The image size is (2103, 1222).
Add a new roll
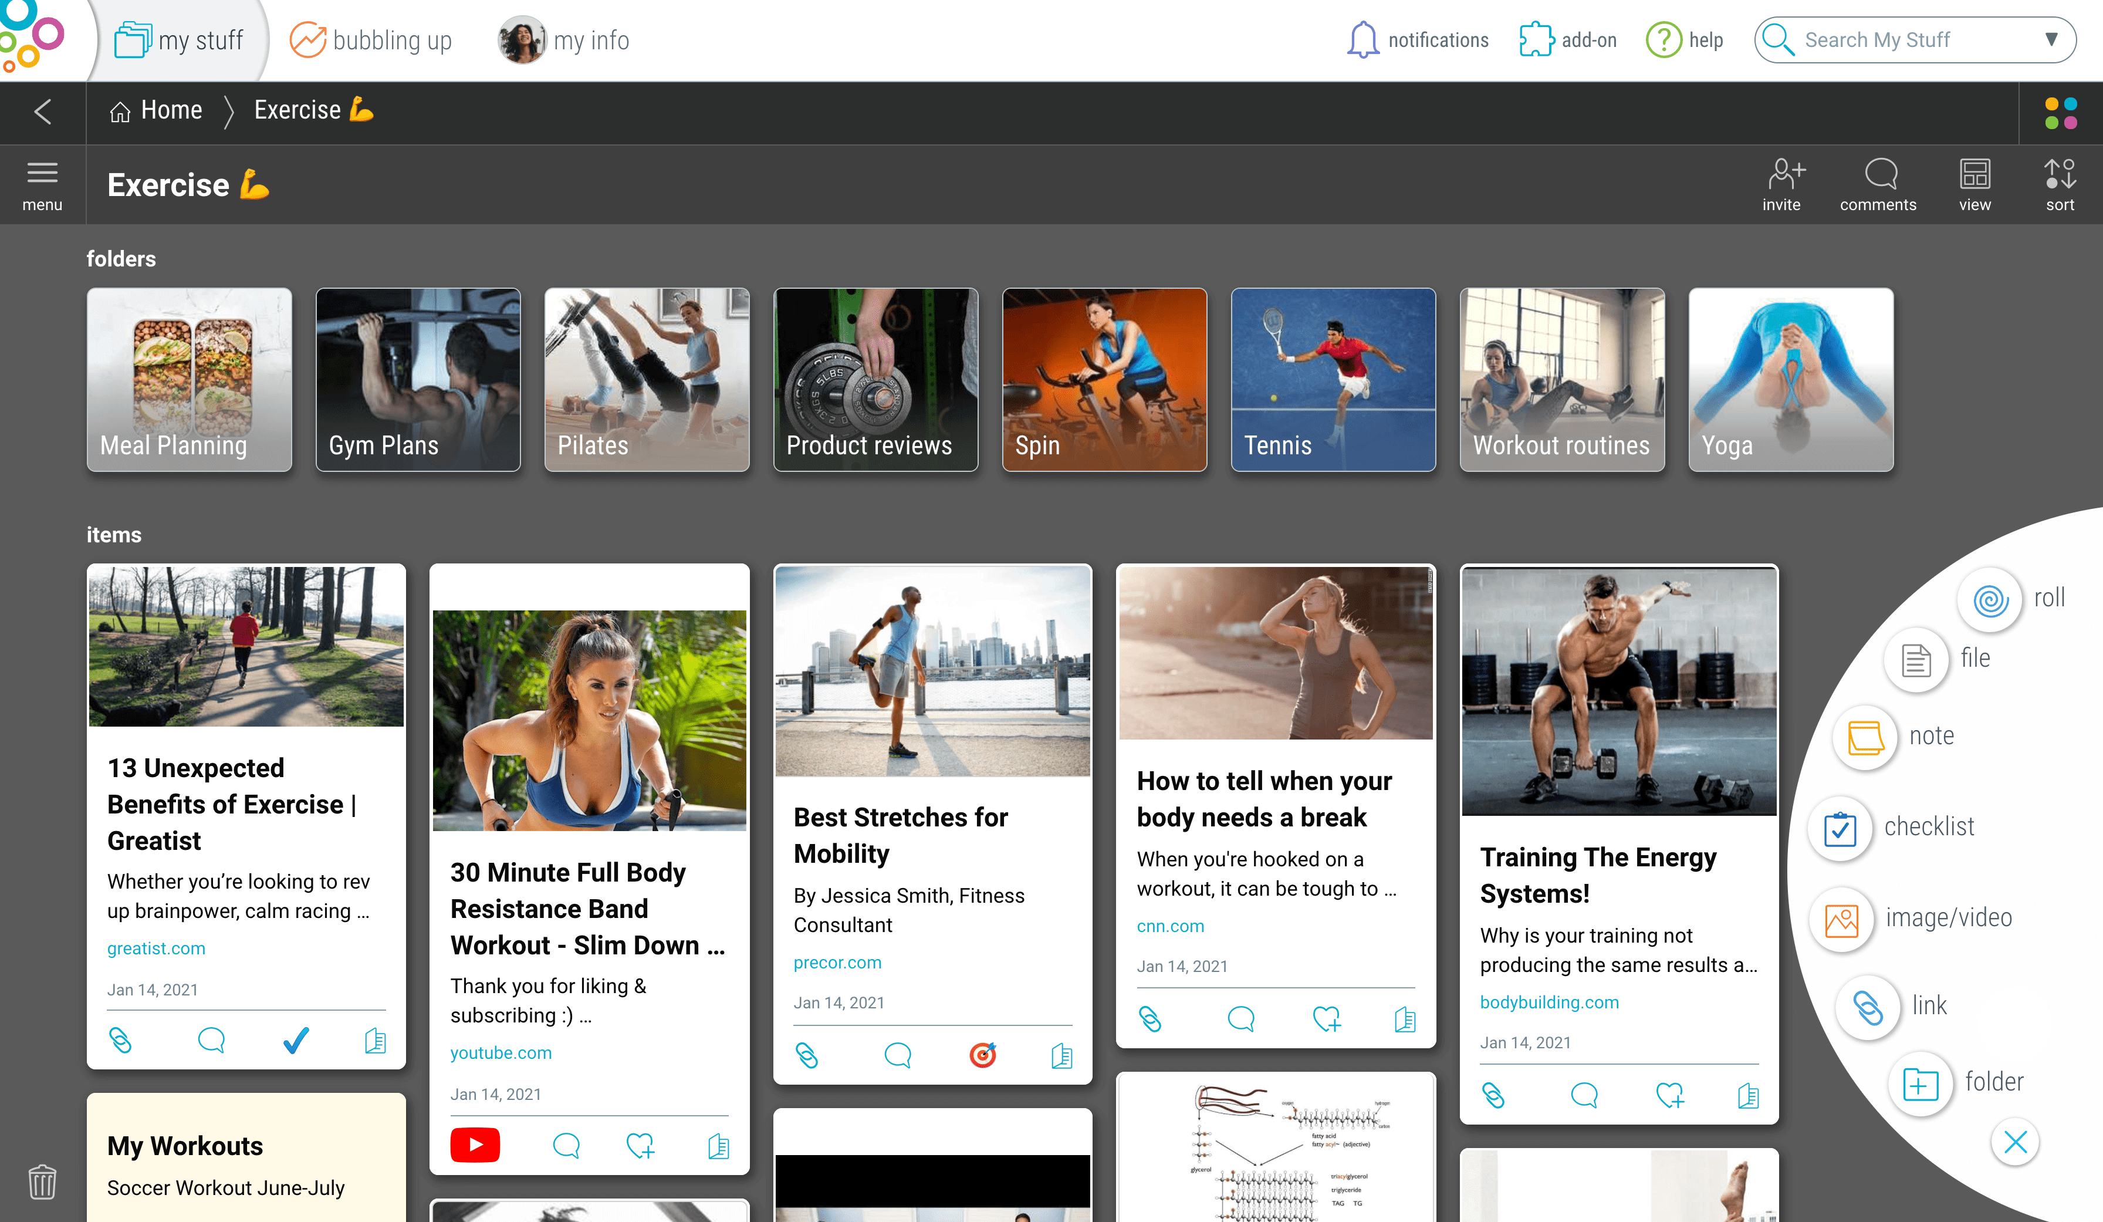(1990, 599)
